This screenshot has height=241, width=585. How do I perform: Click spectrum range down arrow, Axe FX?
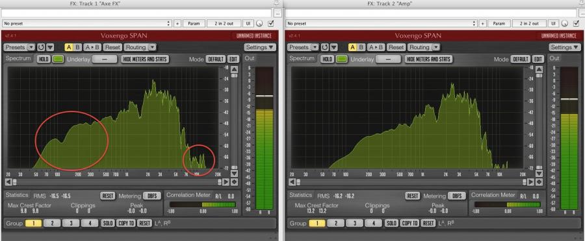click(234, 174)
